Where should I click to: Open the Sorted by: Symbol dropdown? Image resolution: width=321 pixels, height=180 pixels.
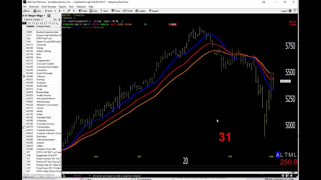point(42,19)
